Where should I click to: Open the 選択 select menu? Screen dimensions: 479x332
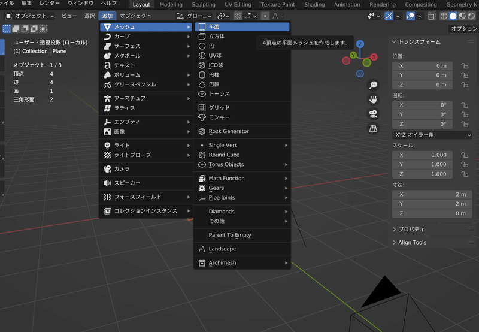89,16
